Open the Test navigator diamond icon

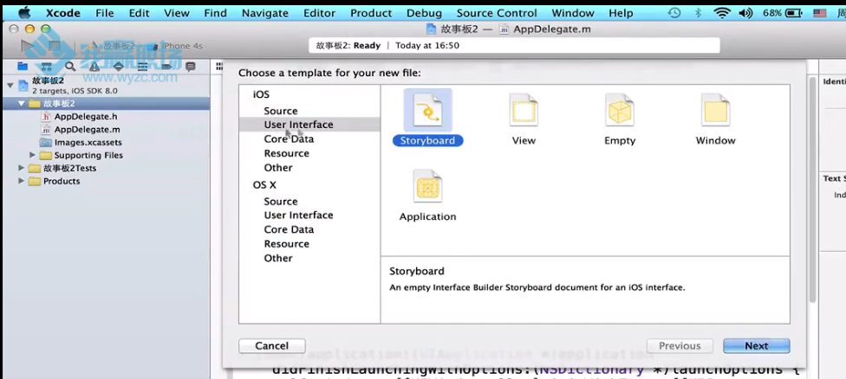click(118, 67)
